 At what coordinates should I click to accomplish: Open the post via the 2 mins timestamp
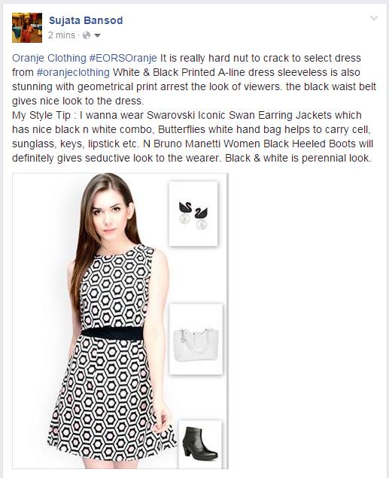pos(62,35)
